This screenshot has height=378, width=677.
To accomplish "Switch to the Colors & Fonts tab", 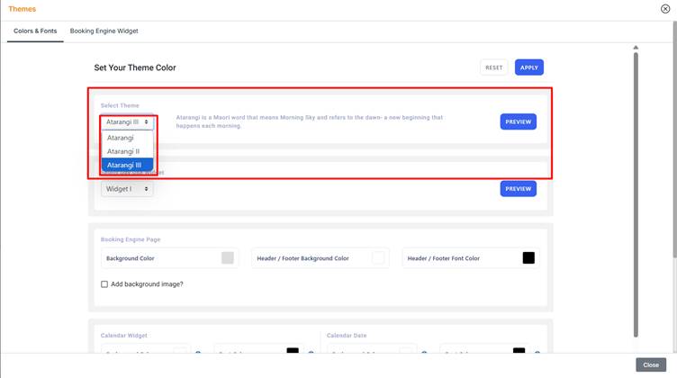I will [x=35, y=31].
